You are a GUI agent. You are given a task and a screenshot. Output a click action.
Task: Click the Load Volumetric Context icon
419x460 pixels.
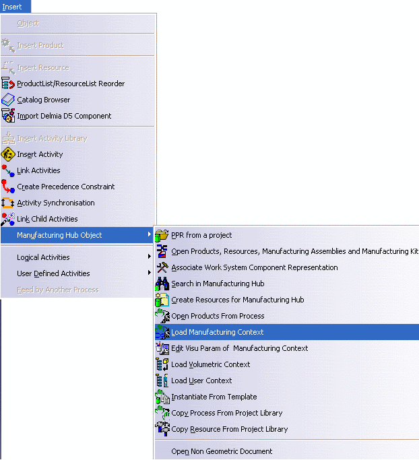coord(162,364)
